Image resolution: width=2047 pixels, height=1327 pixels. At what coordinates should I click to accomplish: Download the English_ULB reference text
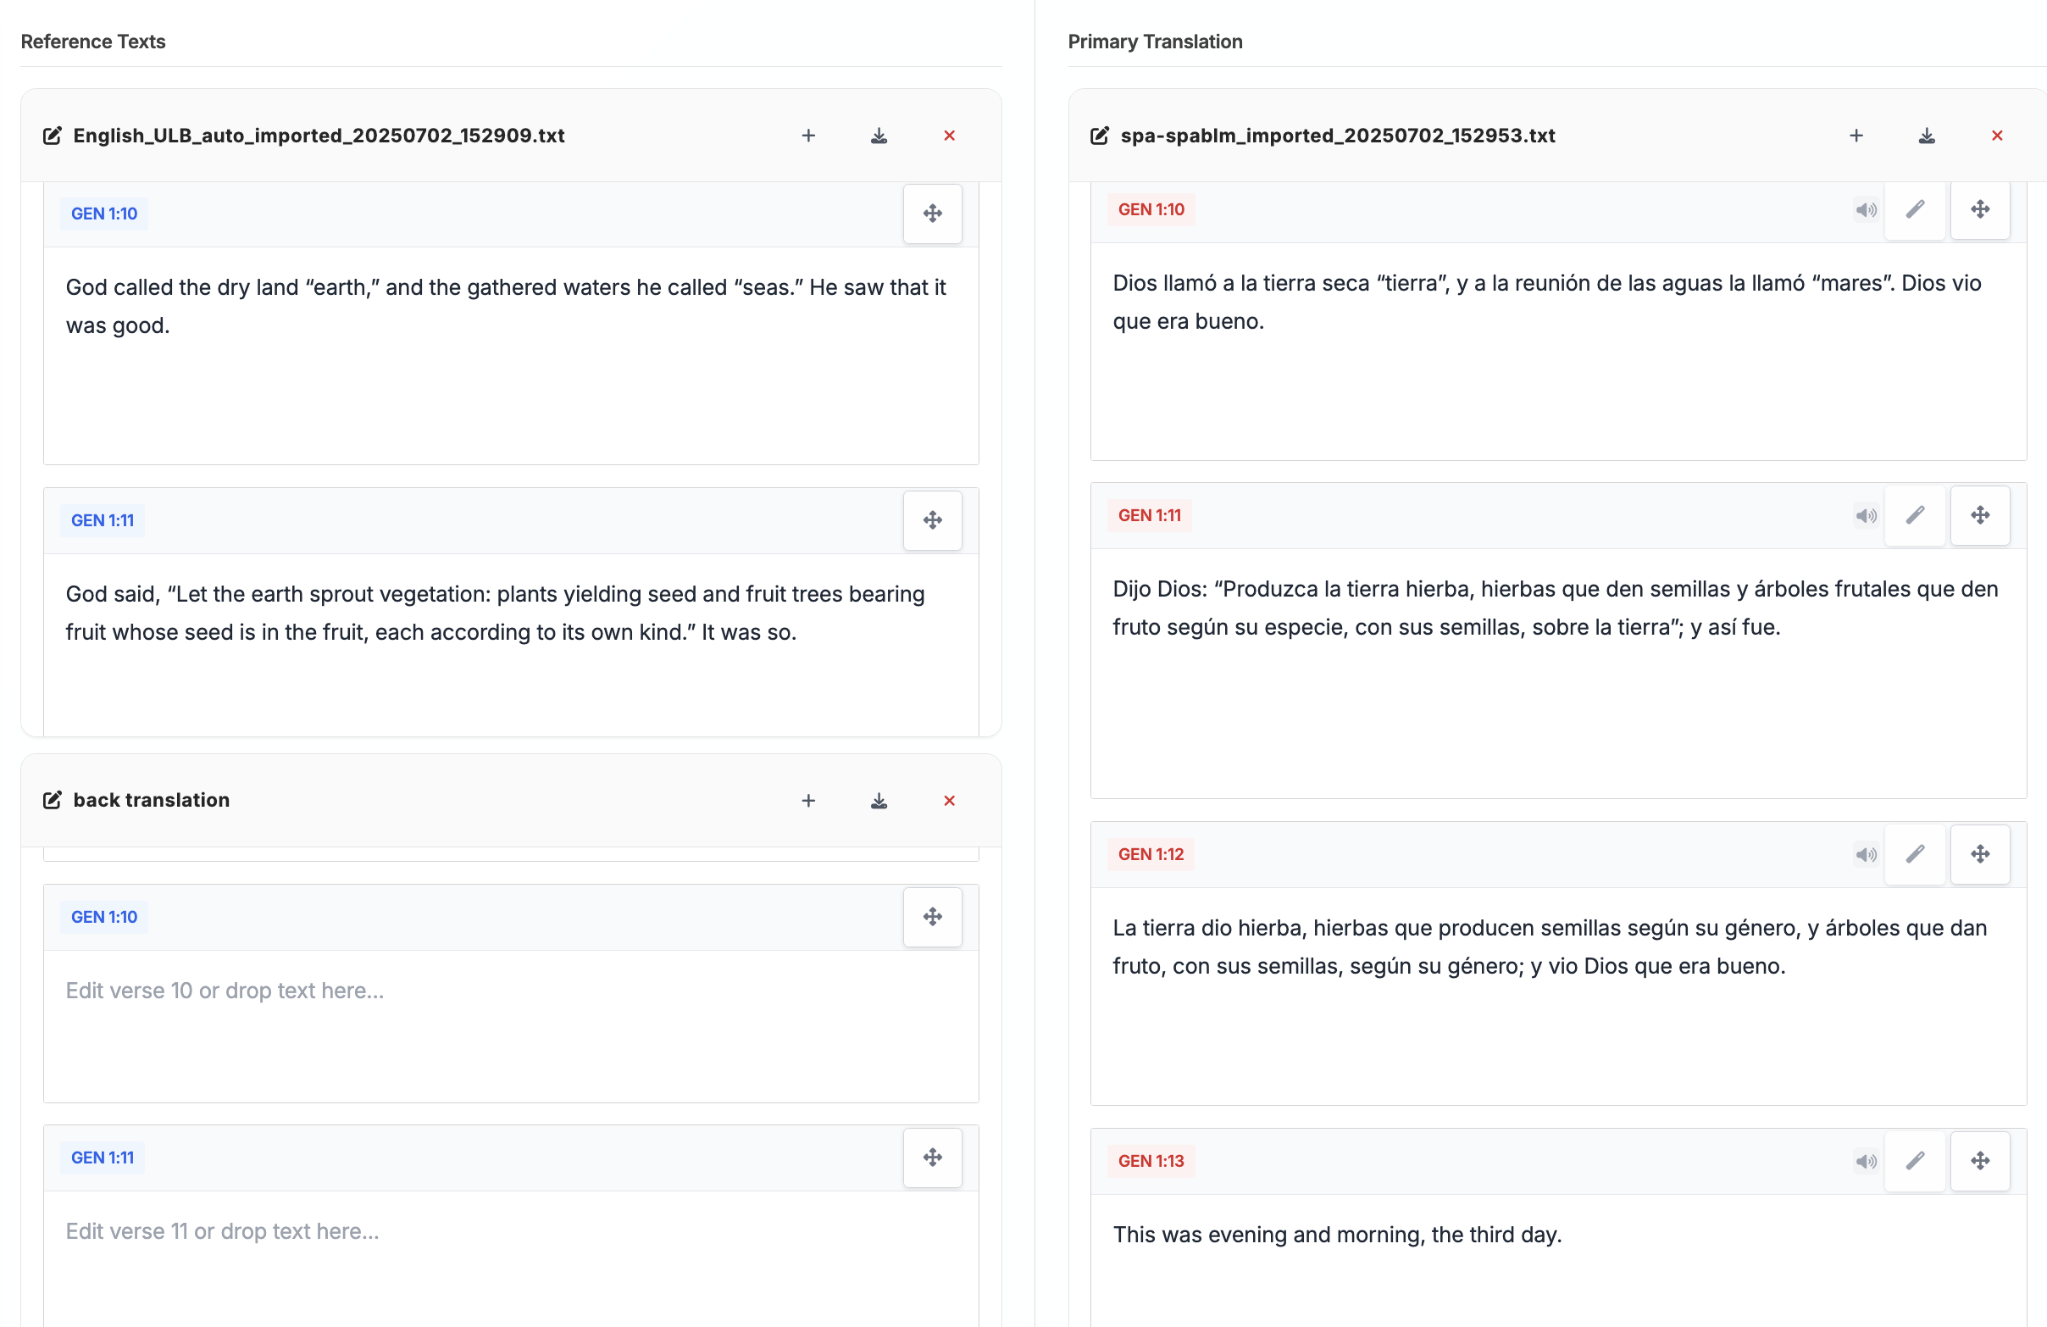coord(878,136)
